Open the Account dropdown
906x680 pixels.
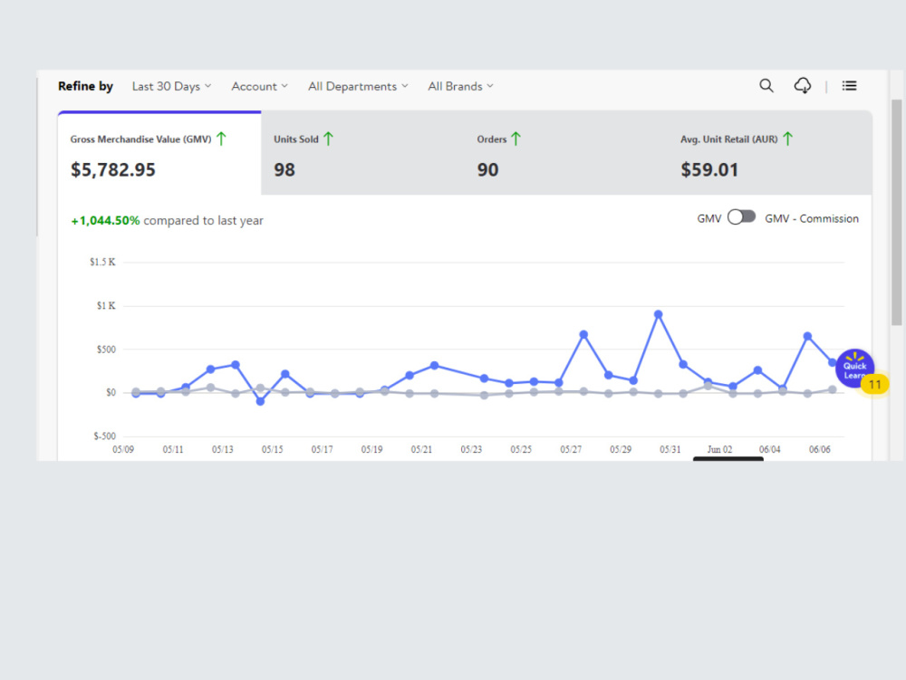coord(259,86)
